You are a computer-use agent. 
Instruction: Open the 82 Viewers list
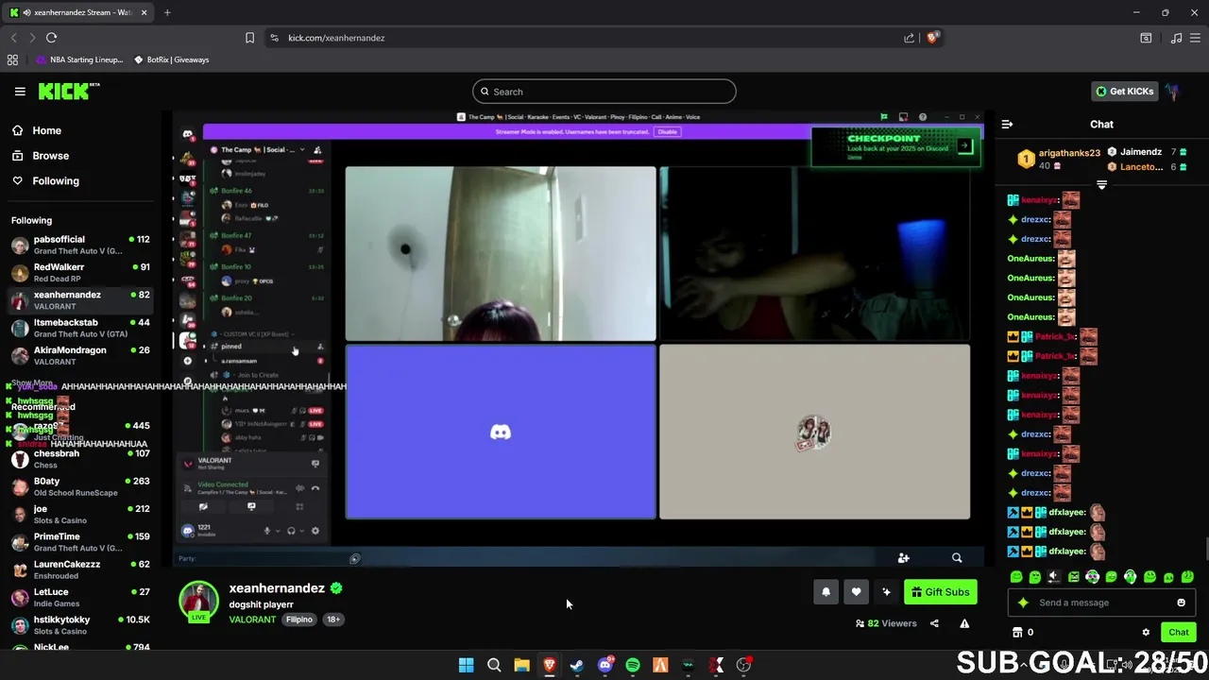[886, 623]
